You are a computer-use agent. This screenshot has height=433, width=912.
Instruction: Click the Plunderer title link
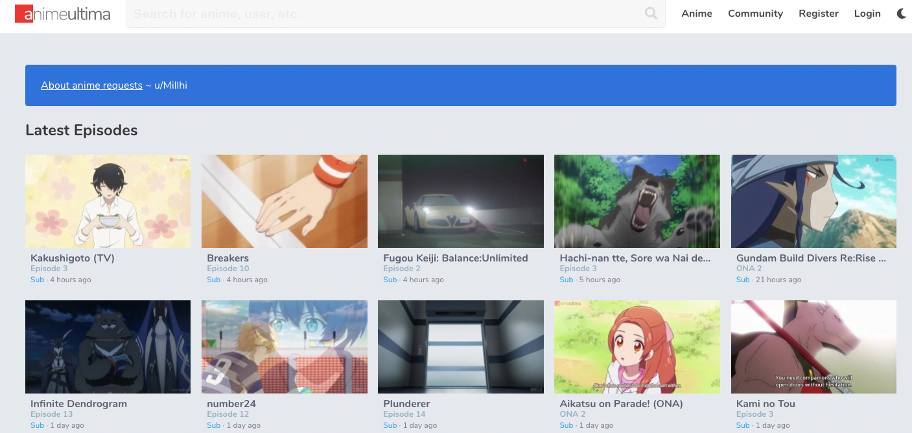(x=406, y=404)
